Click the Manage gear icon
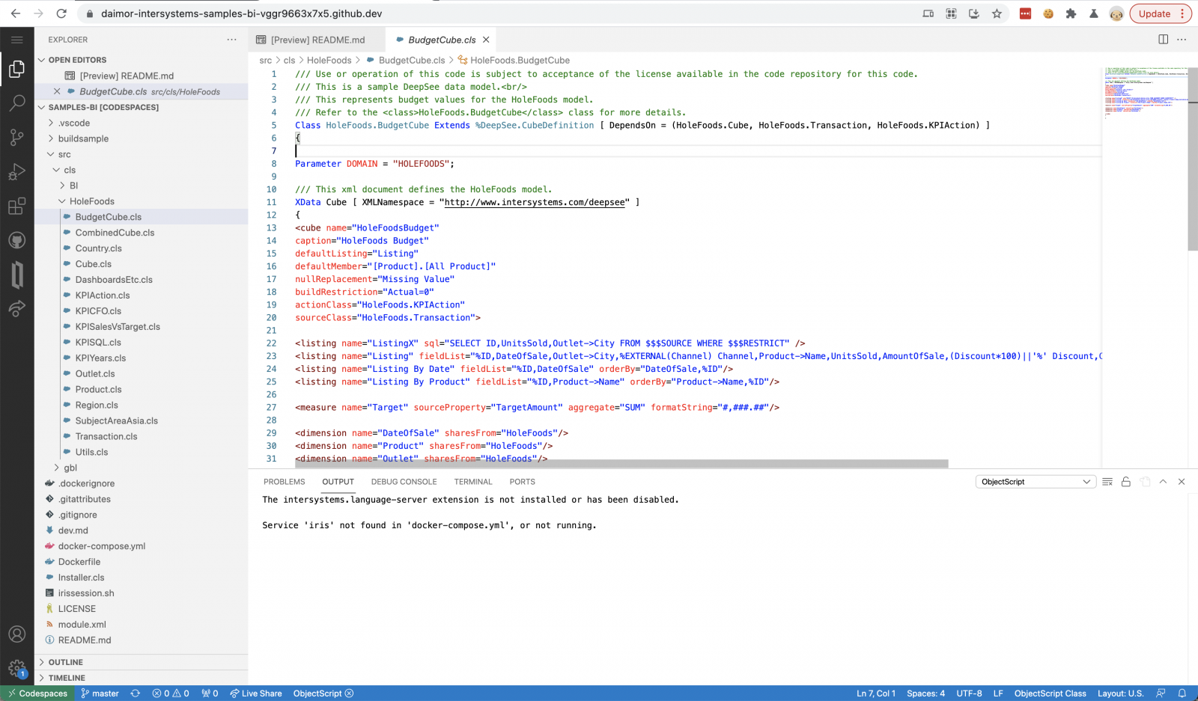1198x701 pixels. point(16,668)
